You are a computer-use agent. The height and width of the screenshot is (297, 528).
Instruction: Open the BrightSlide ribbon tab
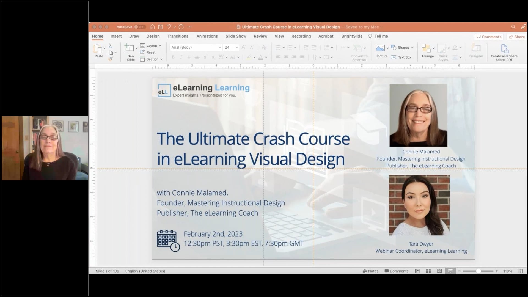pyautogui.click(x=352, y=36)
